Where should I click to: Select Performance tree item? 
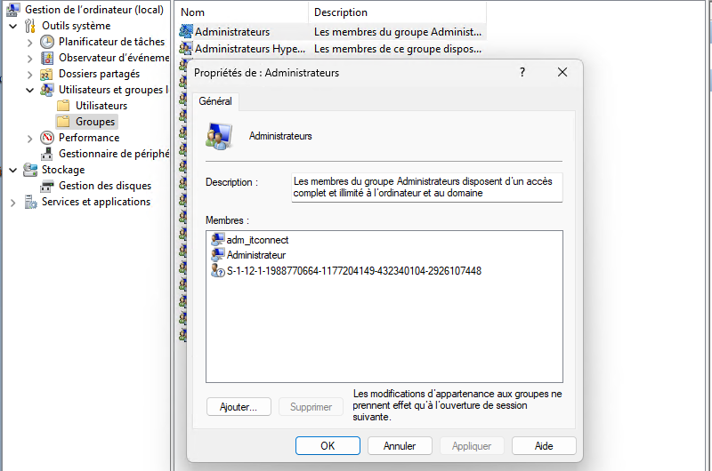(x=89, y=138)
